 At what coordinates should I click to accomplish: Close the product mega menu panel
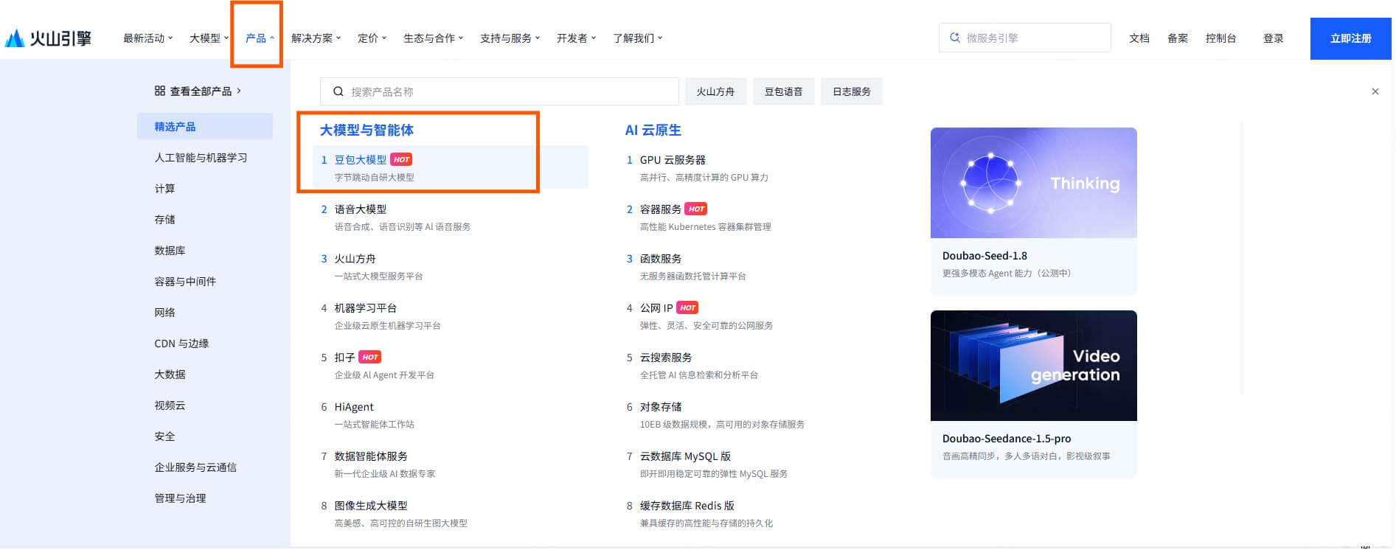(1375, 92)
